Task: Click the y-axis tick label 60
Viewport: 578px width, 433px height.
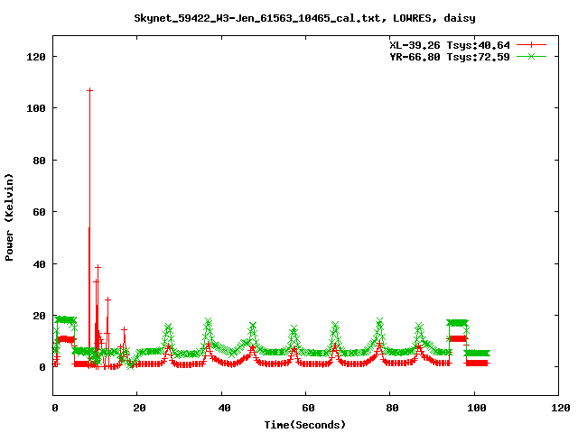Action: coord(39,212)
